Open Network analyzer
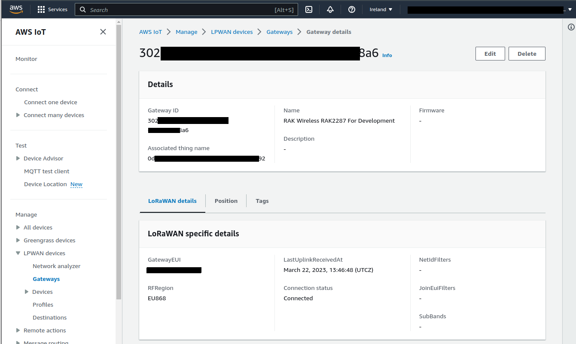The image size is (576, 344). [x=57, y=266]
